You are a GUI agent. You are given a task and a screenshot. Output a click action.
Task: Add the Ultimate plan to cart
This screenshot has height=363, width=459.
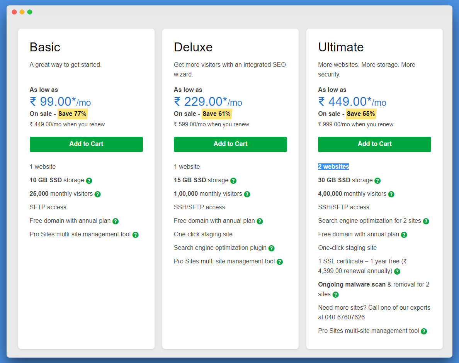coord(374,144)
